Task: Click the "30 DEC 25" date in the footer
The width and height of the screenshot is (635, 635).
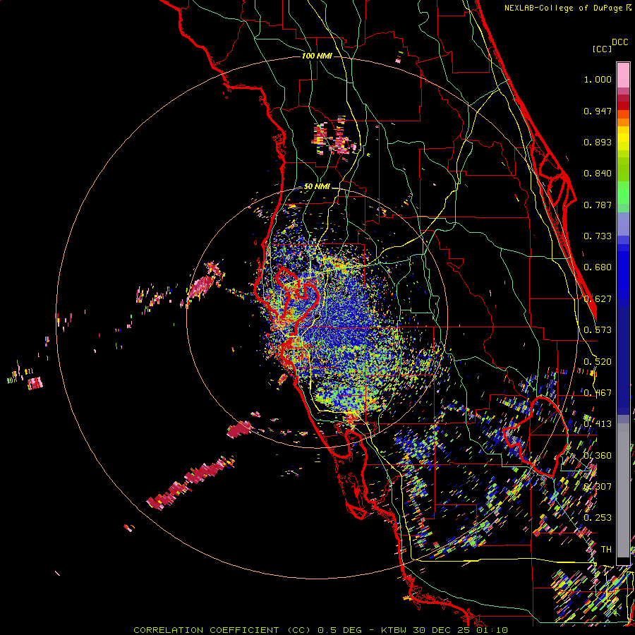Action: pyautogui.click(x=441, y=630)
